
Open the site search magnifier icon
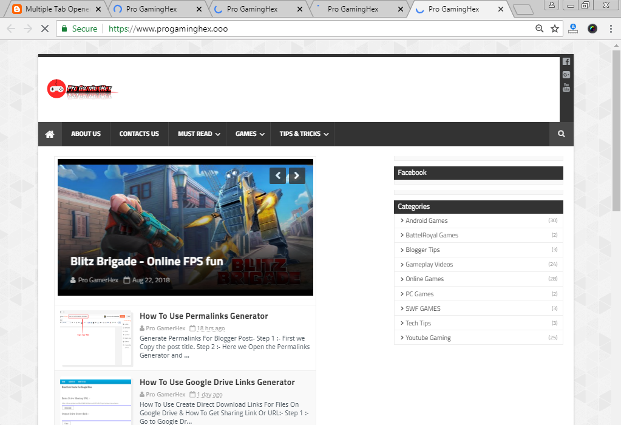coord(560,134)
